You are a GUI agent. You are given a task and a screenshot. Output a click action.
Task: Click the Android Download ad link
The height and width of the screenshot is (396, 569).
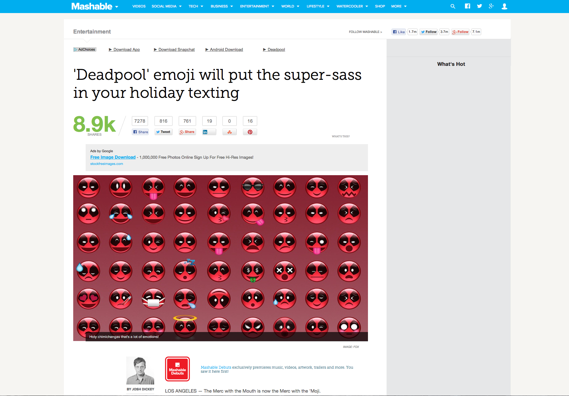point(224,49)
